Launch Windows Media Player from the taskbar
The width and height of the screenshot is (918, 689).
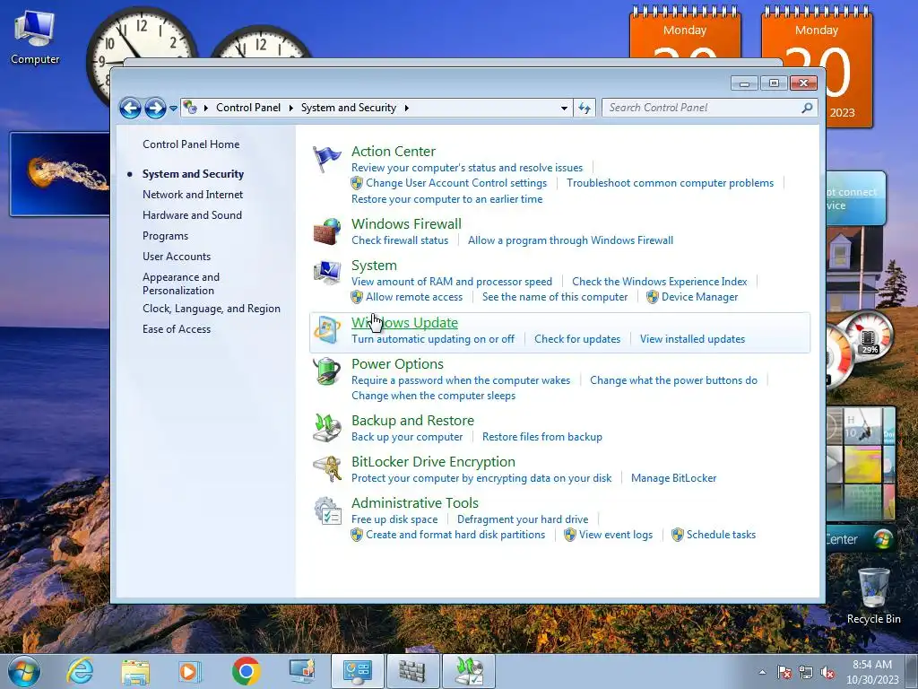coord(190,671)
